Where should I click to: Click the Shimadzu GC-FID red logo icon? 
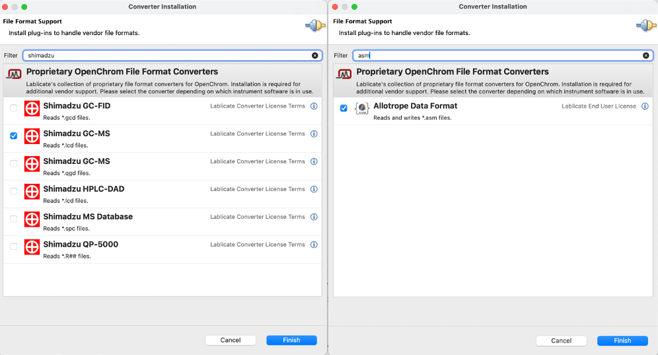pos(32,108)
